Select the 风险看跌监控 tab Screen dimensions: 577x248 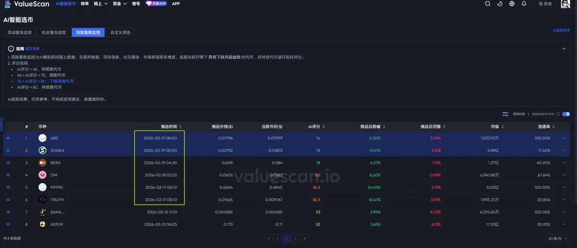pyautogui.click(x=88, y=32)
